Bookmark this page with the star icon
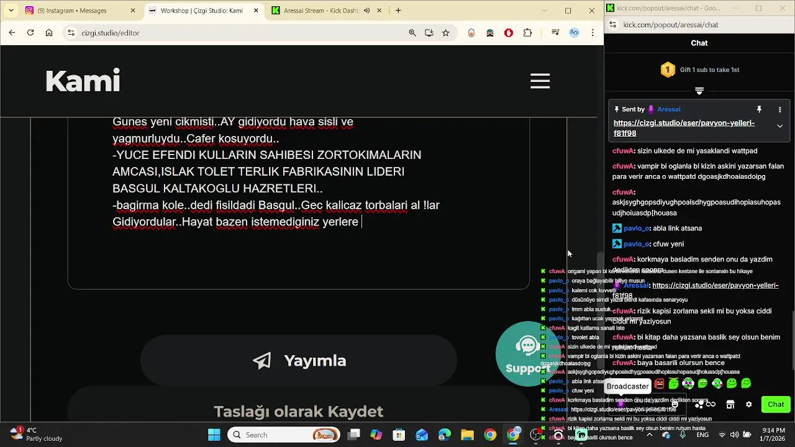 [x=445, y=33]
